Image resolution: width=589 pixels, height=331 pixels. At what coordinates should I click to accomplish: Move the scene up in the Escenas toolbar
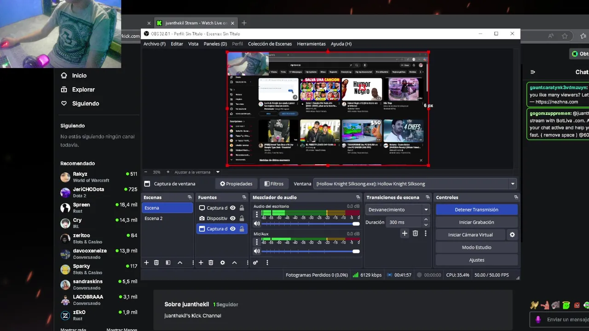[x=180, y=263]
